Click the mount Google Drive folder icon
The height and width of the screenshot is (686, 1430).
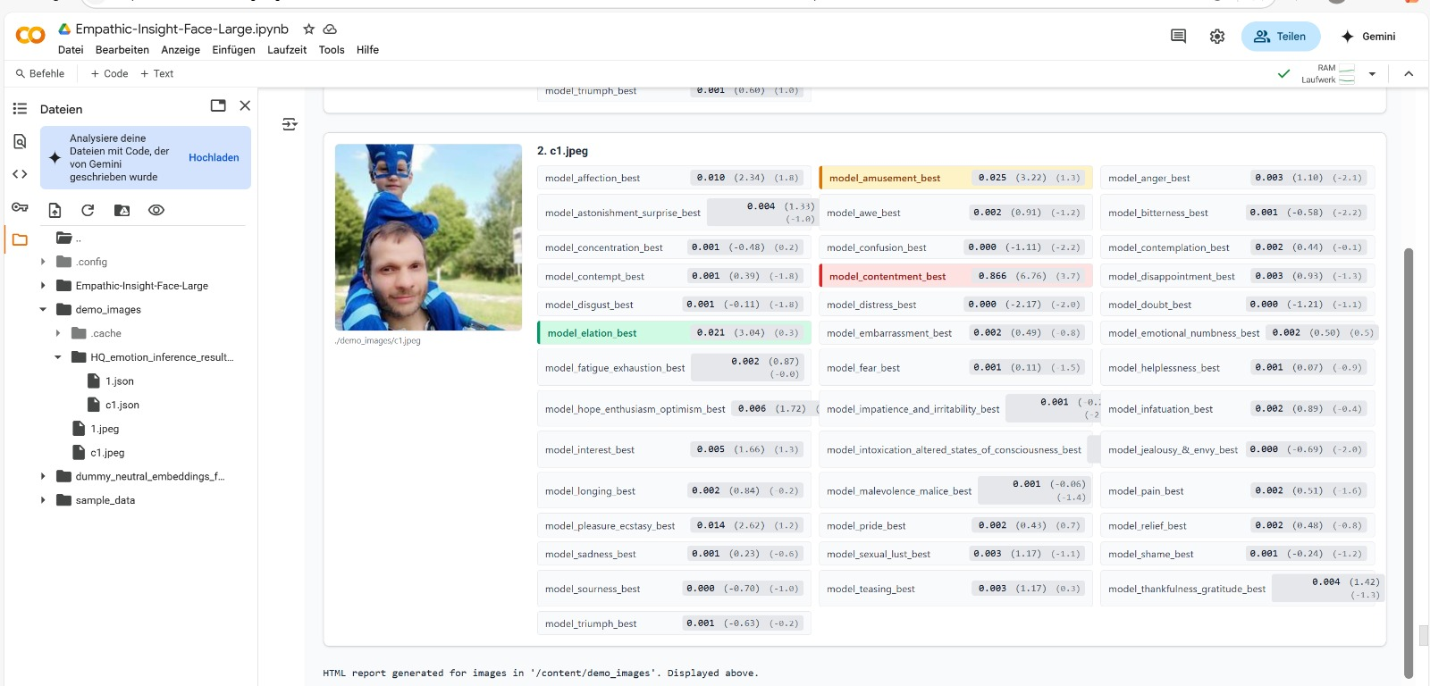click(x=122, y=211)
